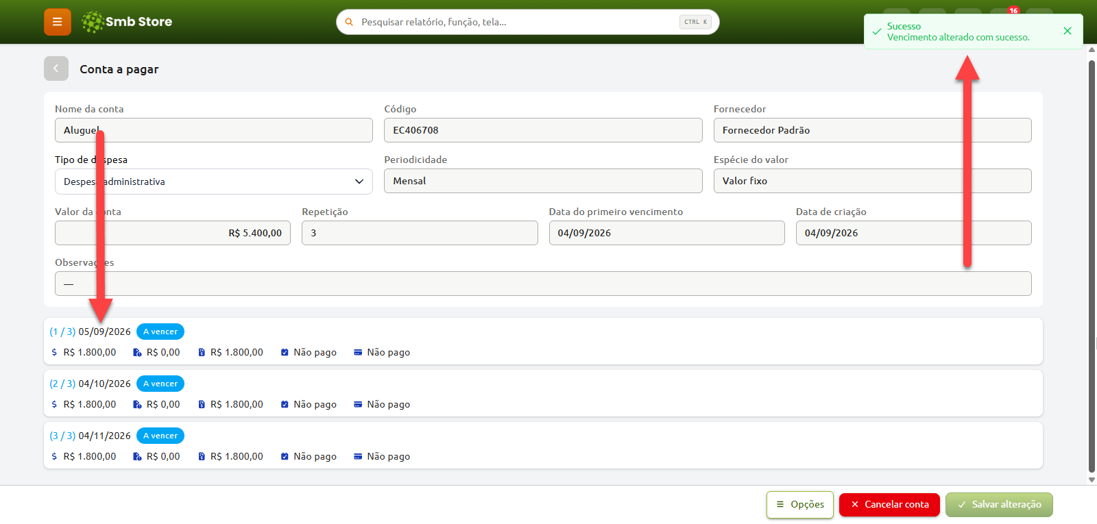
Task: Click the Periodicidade Mensal field
Action: 543,181
